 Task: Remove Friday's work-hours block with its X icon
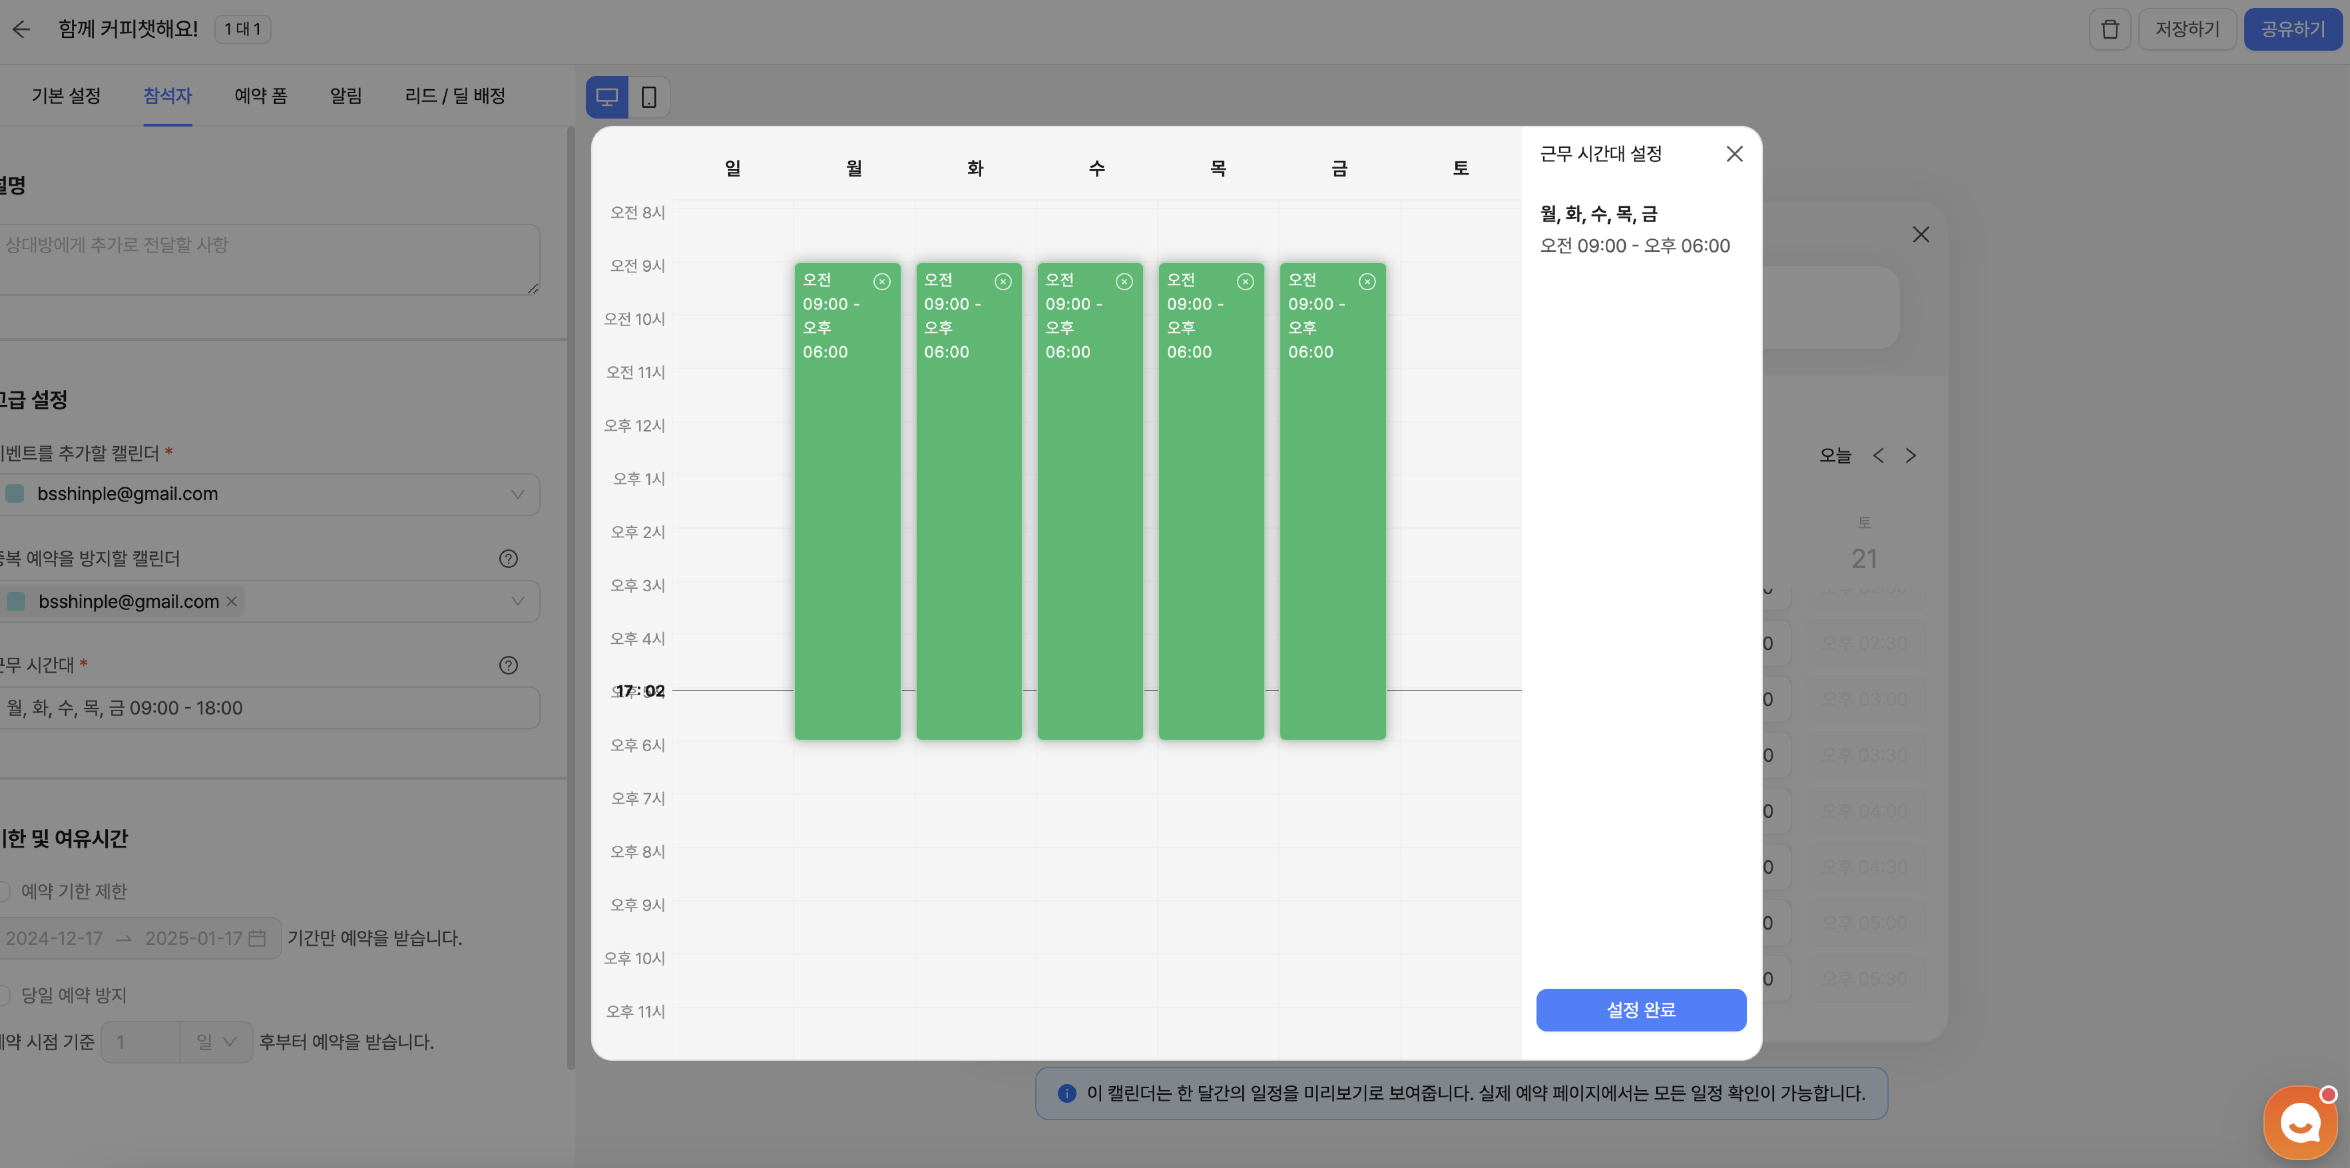point(1367,282)
